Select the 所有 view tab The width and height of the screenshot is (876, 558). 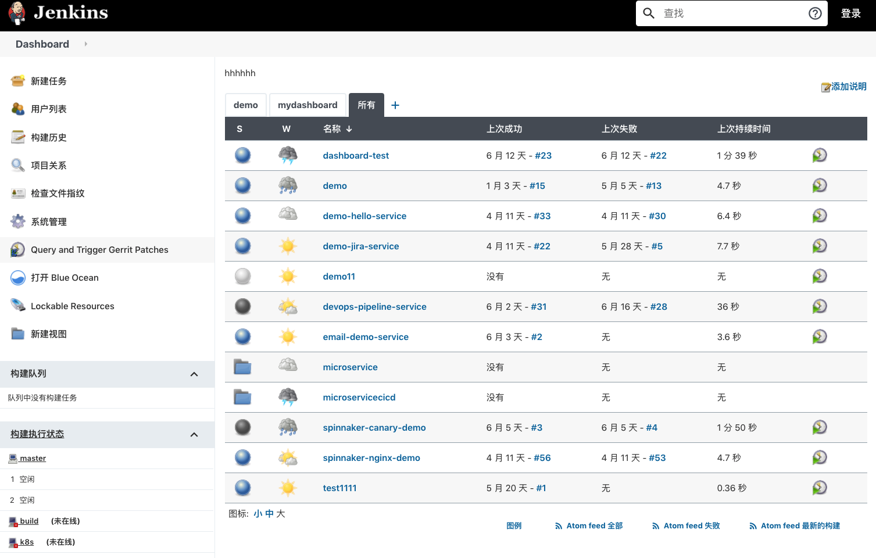(366, 105)
